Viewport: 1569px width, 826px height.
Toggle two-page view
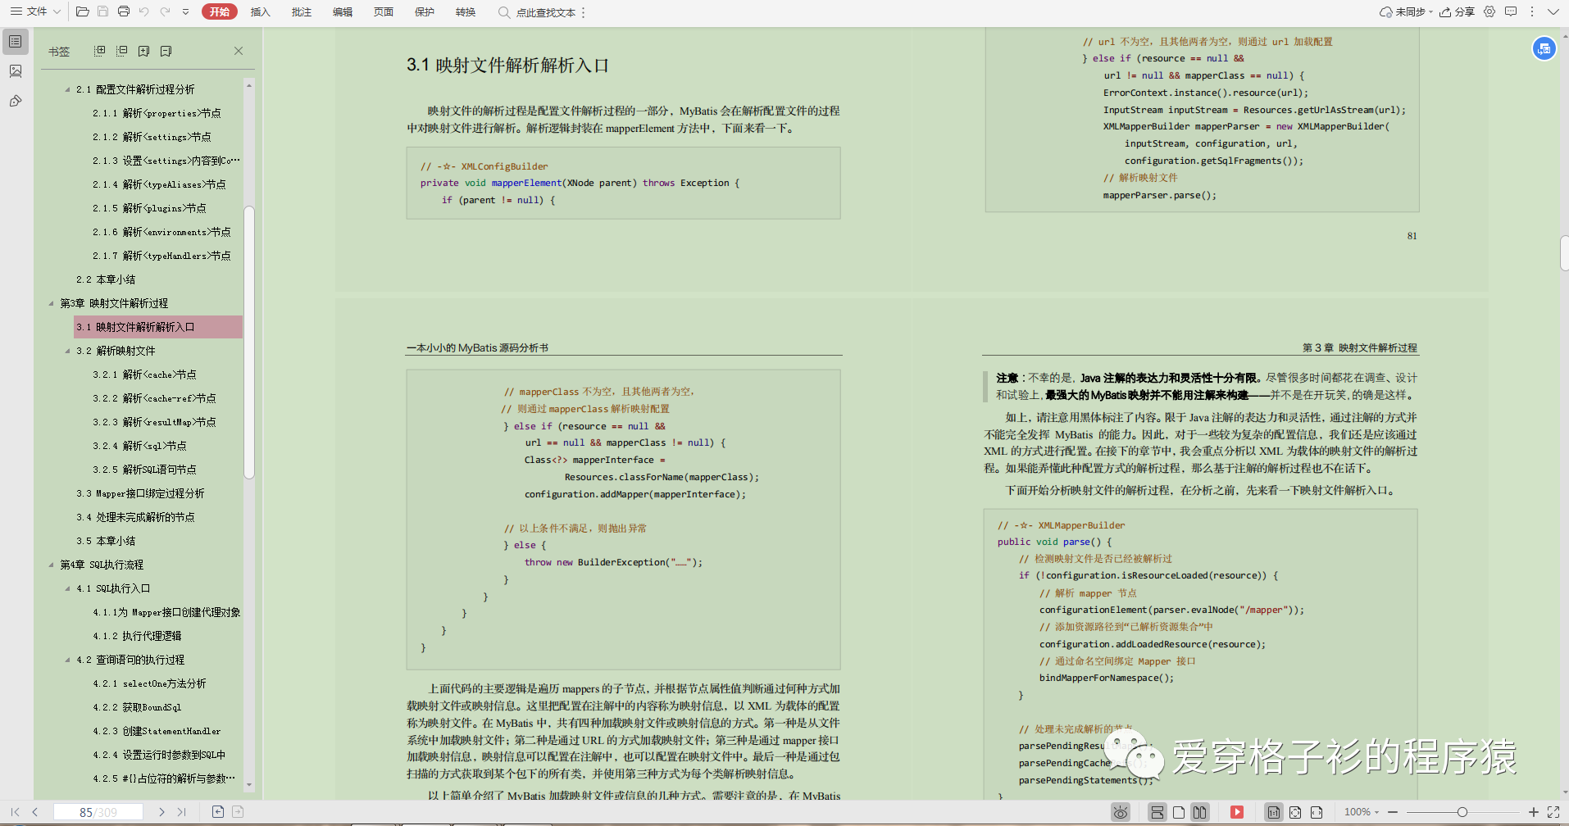point(1200,812)
